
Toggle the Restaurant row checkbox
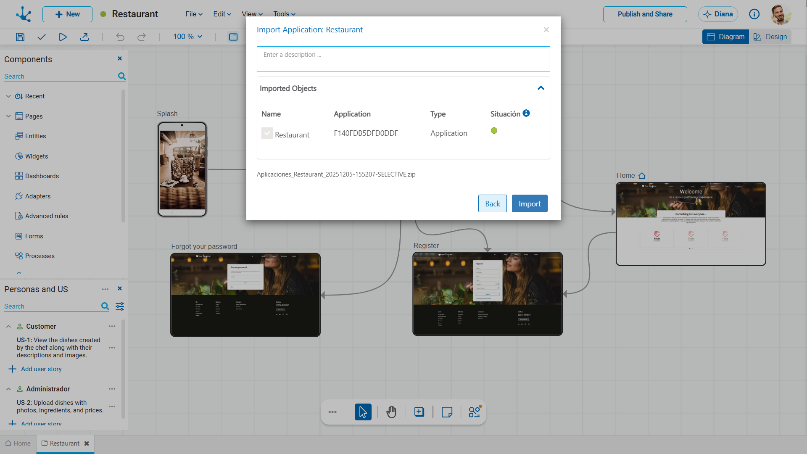tap(267, 133)
